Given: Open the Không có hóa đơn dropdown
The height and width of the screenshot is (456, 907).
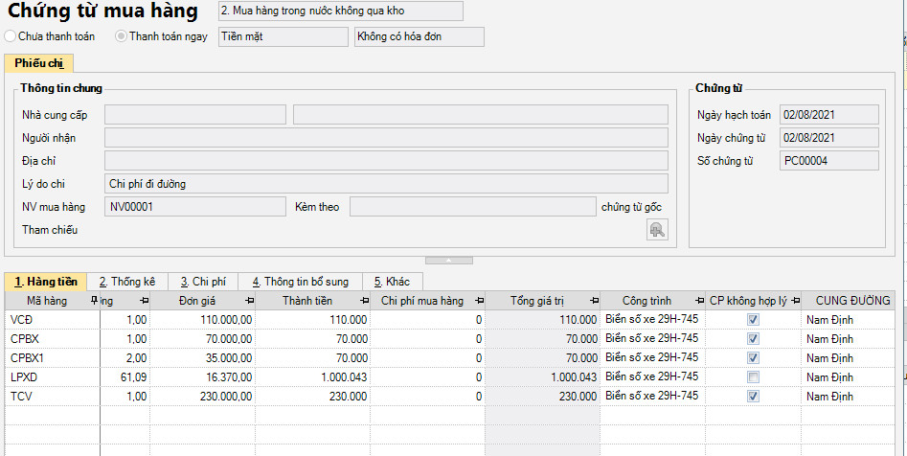Looking at the screenshot, I should point(419,36).
